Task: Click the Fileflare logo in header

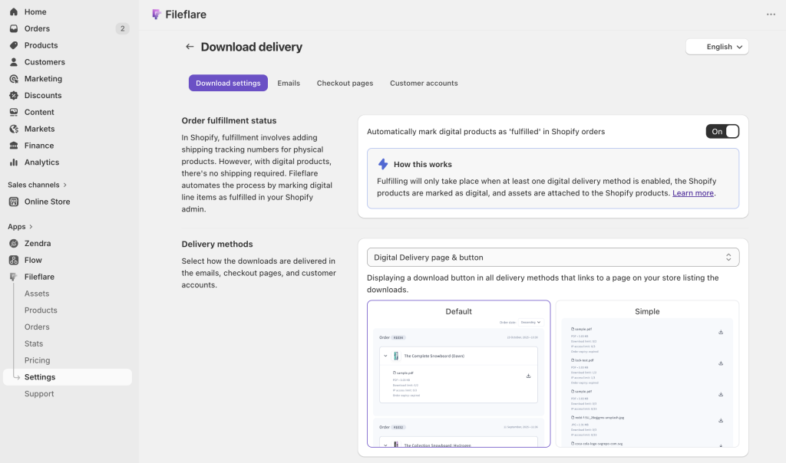Action: [157, 15]
